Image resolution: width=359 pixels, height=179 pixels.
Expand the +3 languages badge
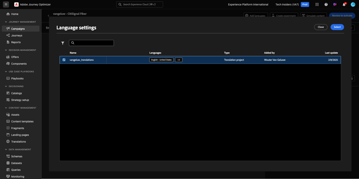pyautogui.click(x=179, y=60)
